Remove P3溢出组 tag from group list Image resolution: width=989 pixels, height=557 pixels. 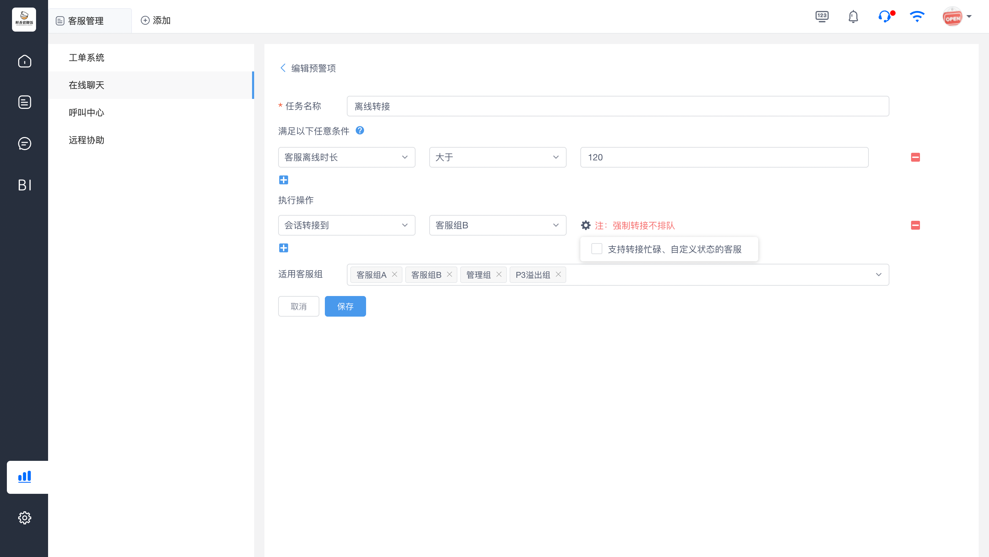(x=558, y=274)
